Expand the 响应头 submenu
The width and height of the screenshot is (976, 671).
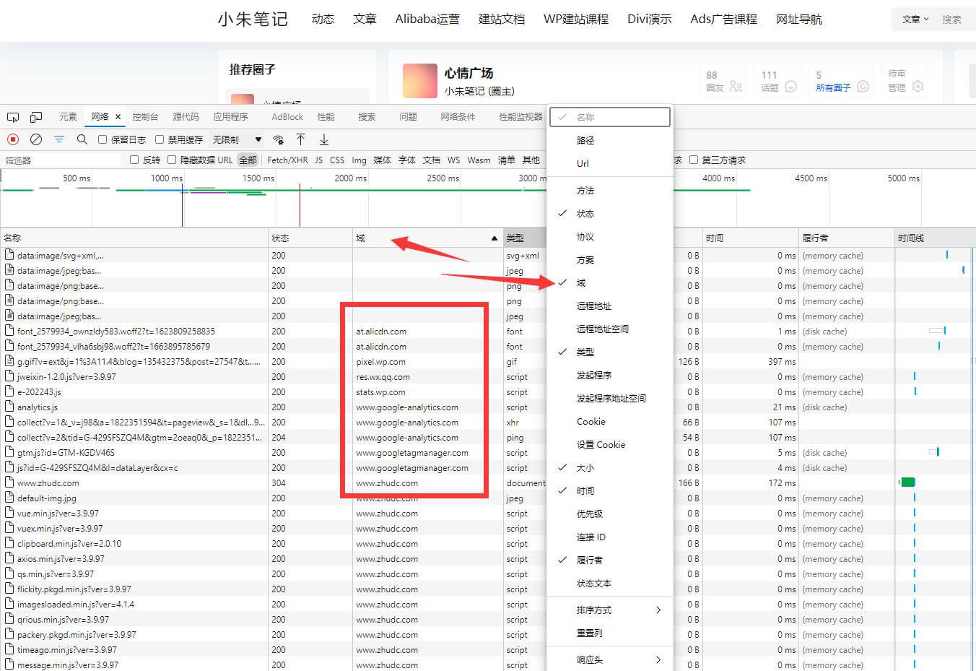tap(610, 659)
